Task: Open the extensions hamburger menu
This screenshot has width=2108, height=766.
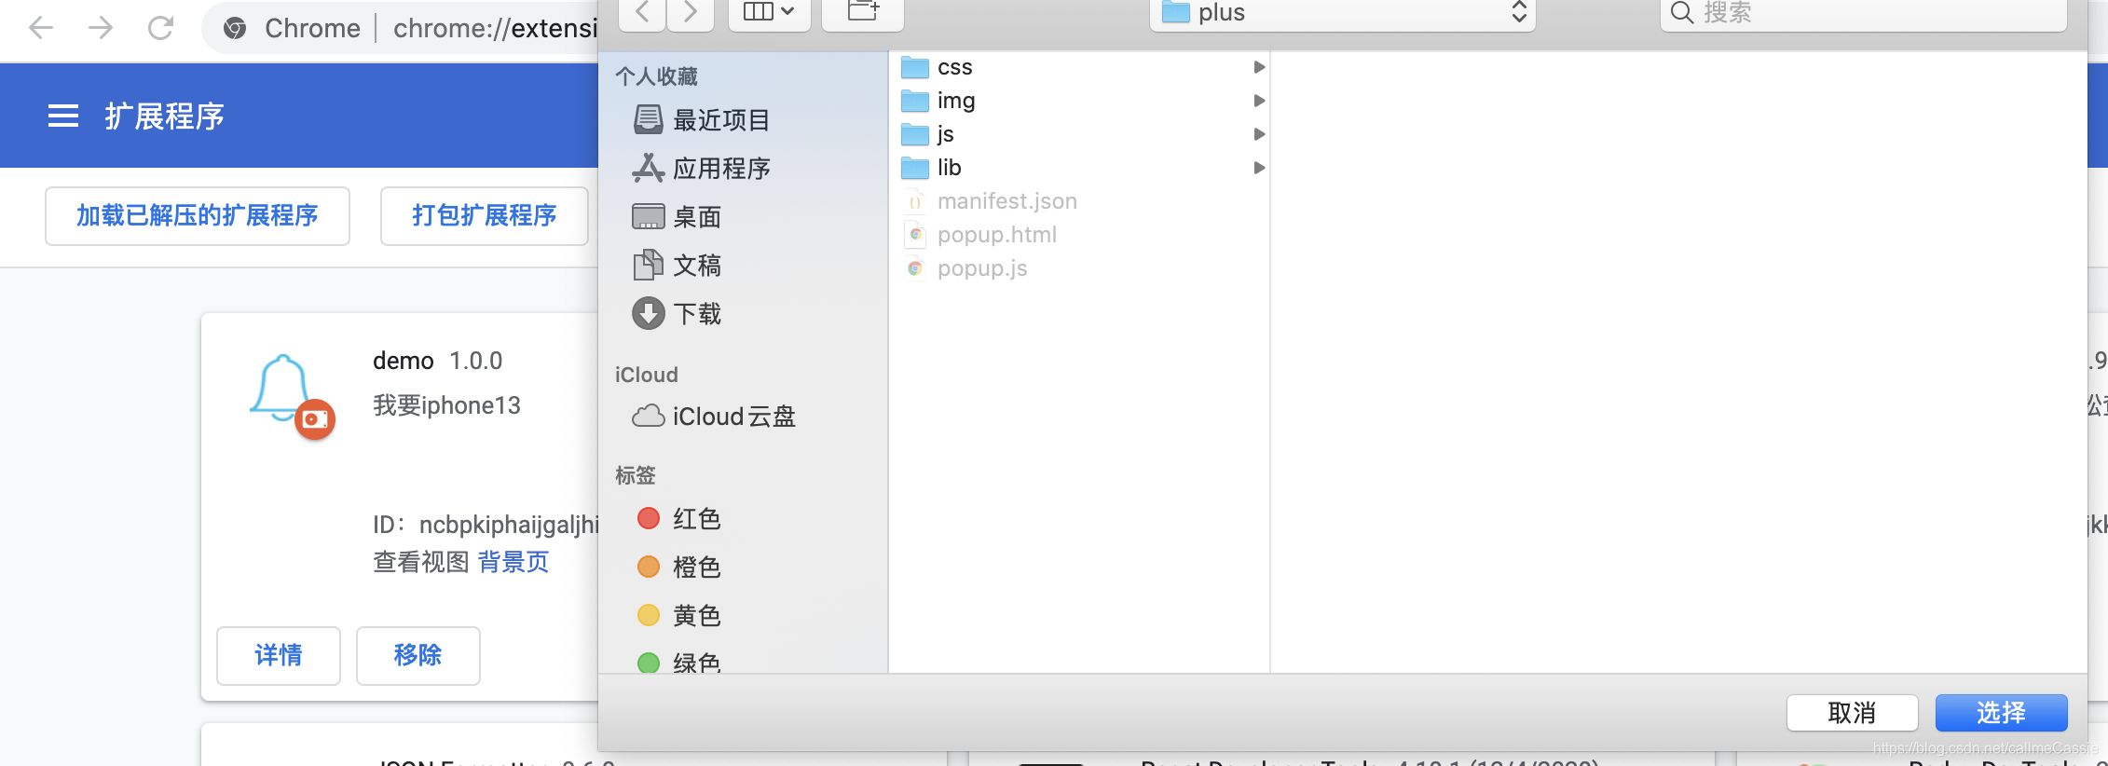Action: click(x=63, y=116)
